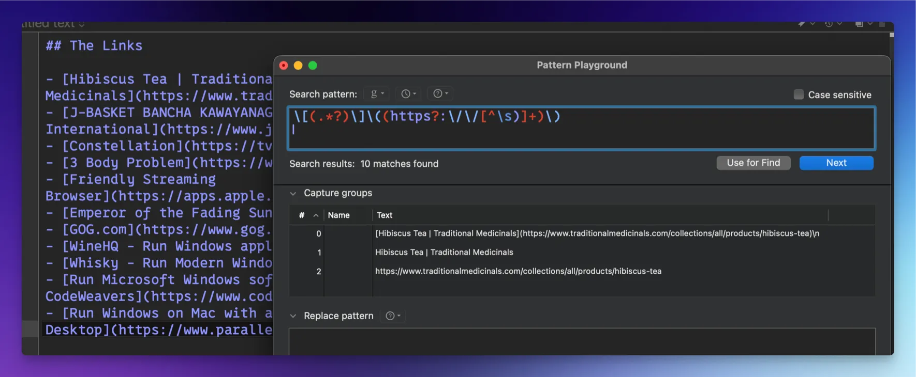The width and height of the screenshot is (916, 377).
Task: Click the Name column header
Action: [339, 215]
